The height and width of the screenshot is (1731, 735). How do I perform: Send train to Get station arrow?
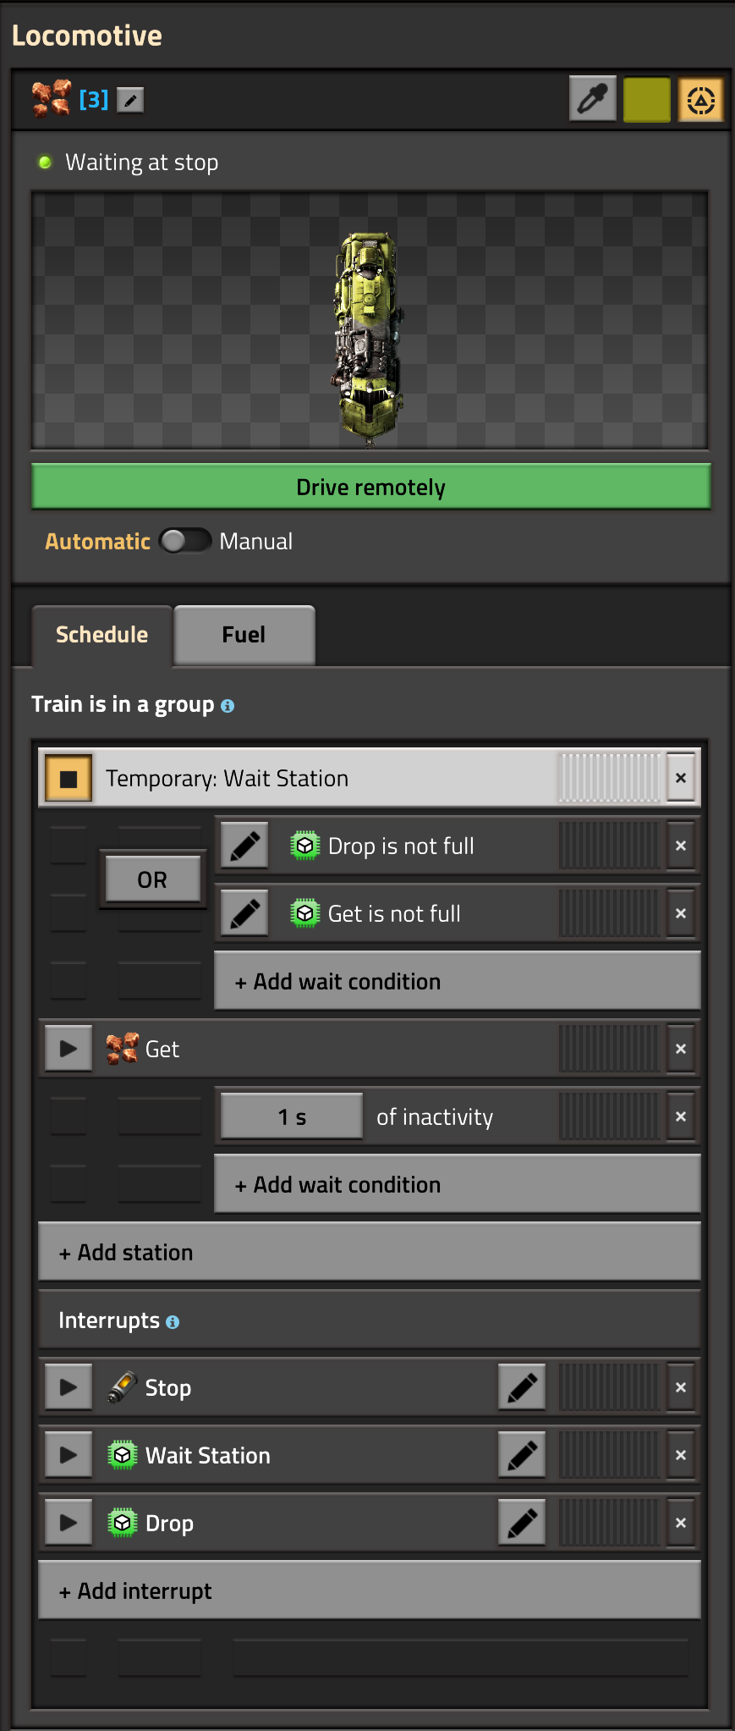point(69,1049)
